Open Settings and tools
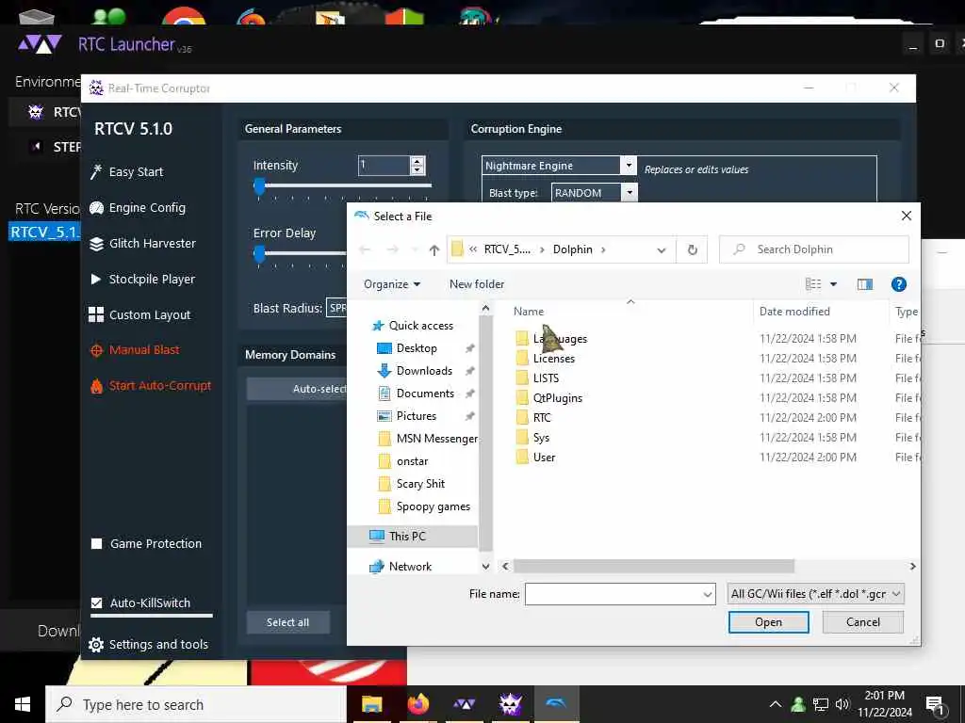Viewport: 965px width, 723px height. 158,644
